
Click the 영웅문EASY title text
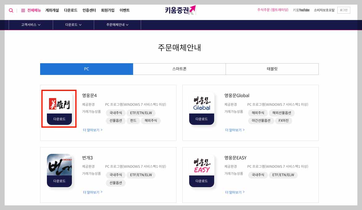tap(235, 158)
